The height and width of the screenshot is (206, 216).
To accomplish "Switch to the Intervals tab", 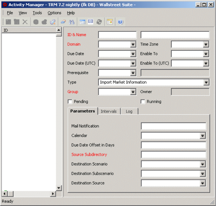I will tap(109, 111).
